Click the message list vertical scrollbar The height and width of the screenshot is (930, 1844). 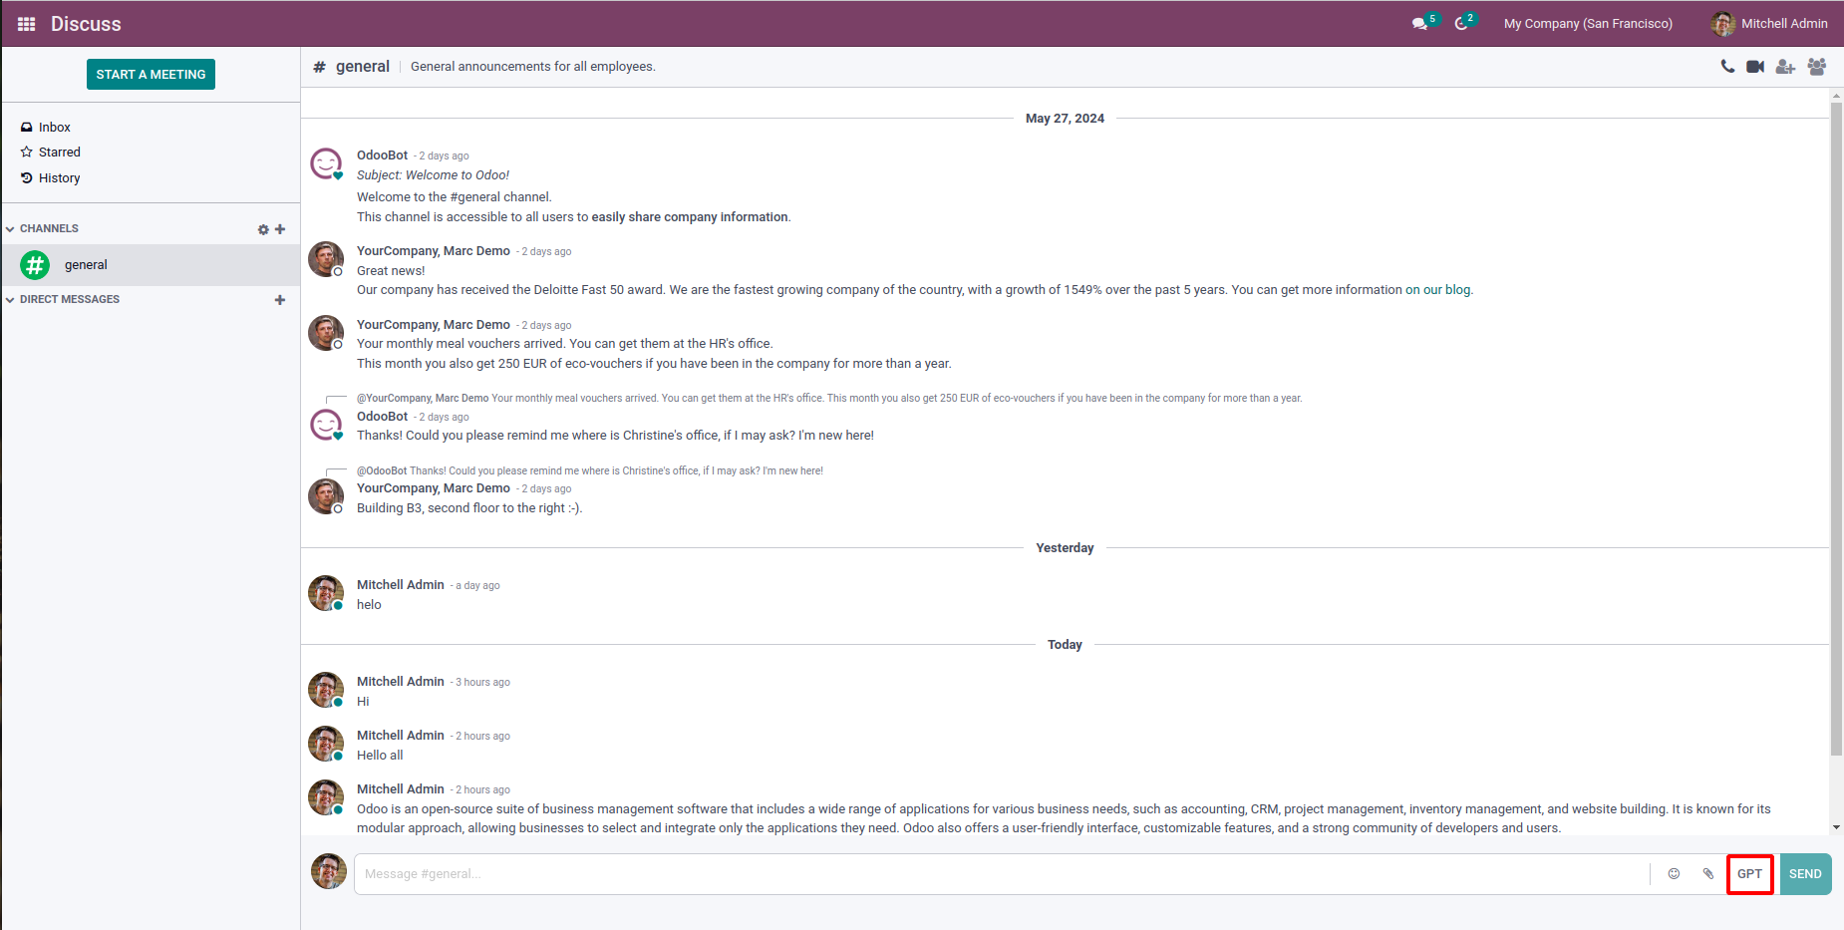point(1836,429)
